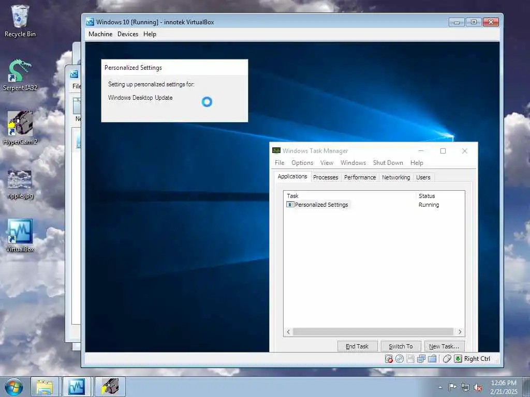Click the Personalized Settings dialog title
Image resolution: width=530 pixels, height=397 pixels.
(133, 68)
